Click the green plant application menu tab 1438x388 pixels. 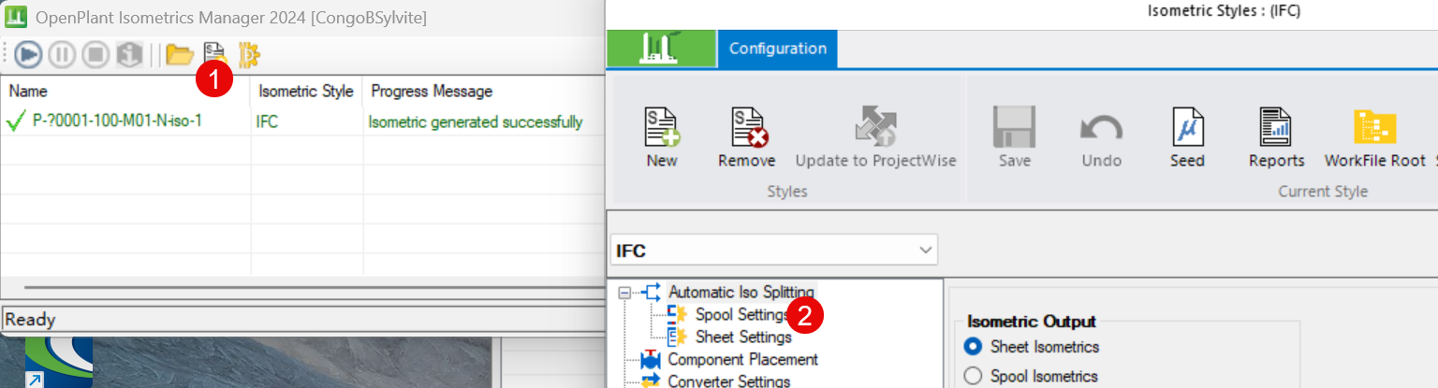pos(660,49)
